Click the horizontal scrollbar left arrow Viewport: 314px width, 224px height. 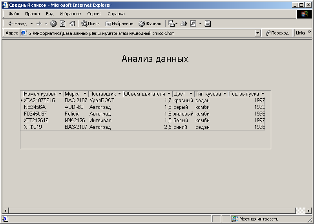tap(5, 211)
